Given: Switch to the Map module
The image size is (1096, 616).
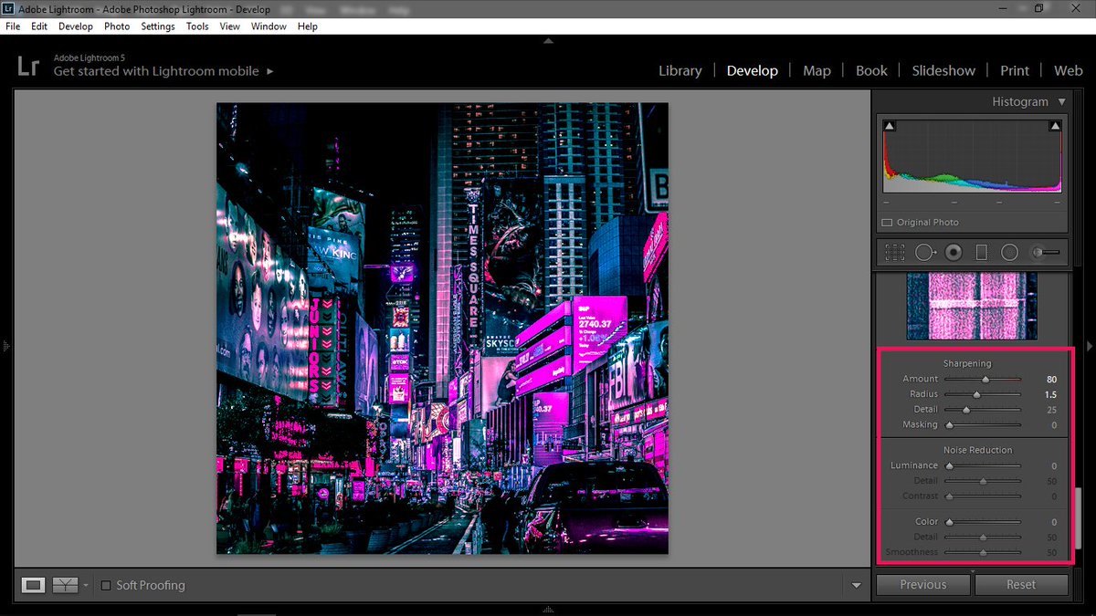Looking at the screenshot, I should [x=817, y=70].
